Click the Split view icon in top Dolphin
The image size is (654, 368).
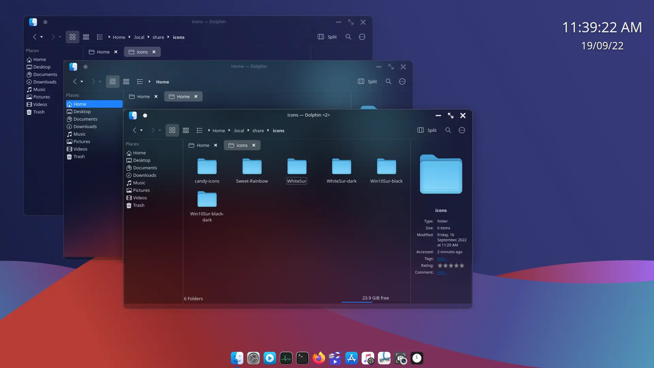pos(321,37)
